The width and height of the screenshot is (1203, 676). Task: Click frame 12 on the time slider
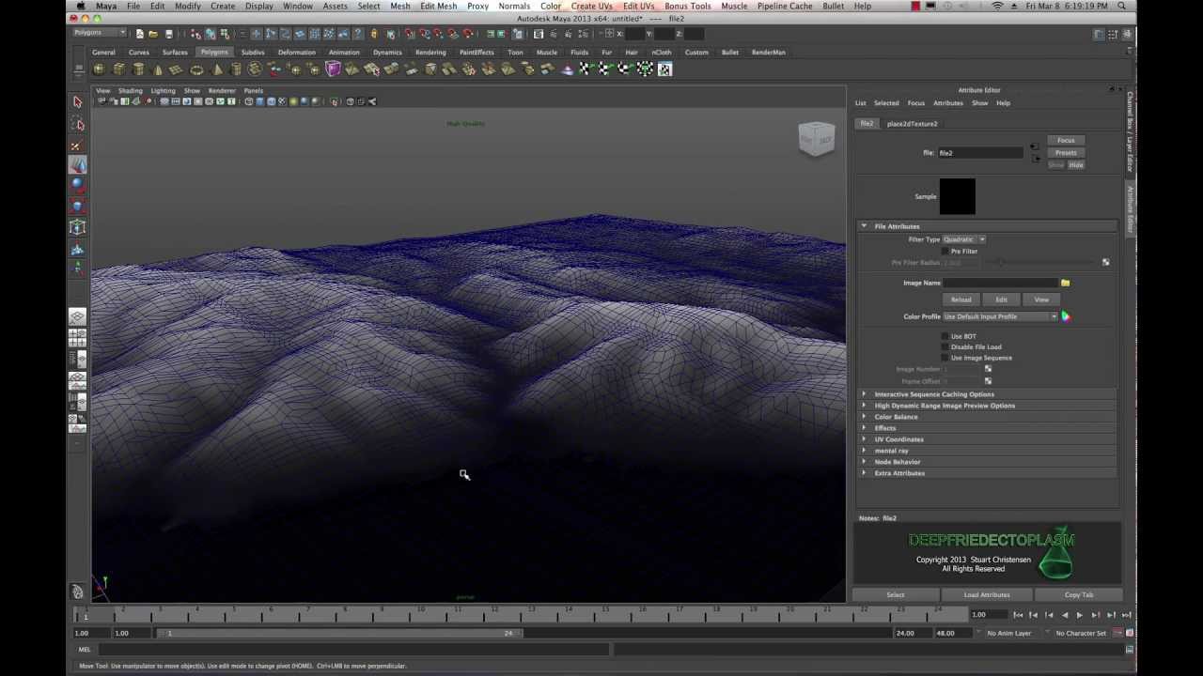(494, 615)
